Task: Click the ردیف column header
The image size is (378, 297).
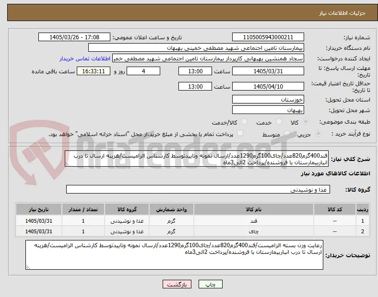Action: (362, 209)
